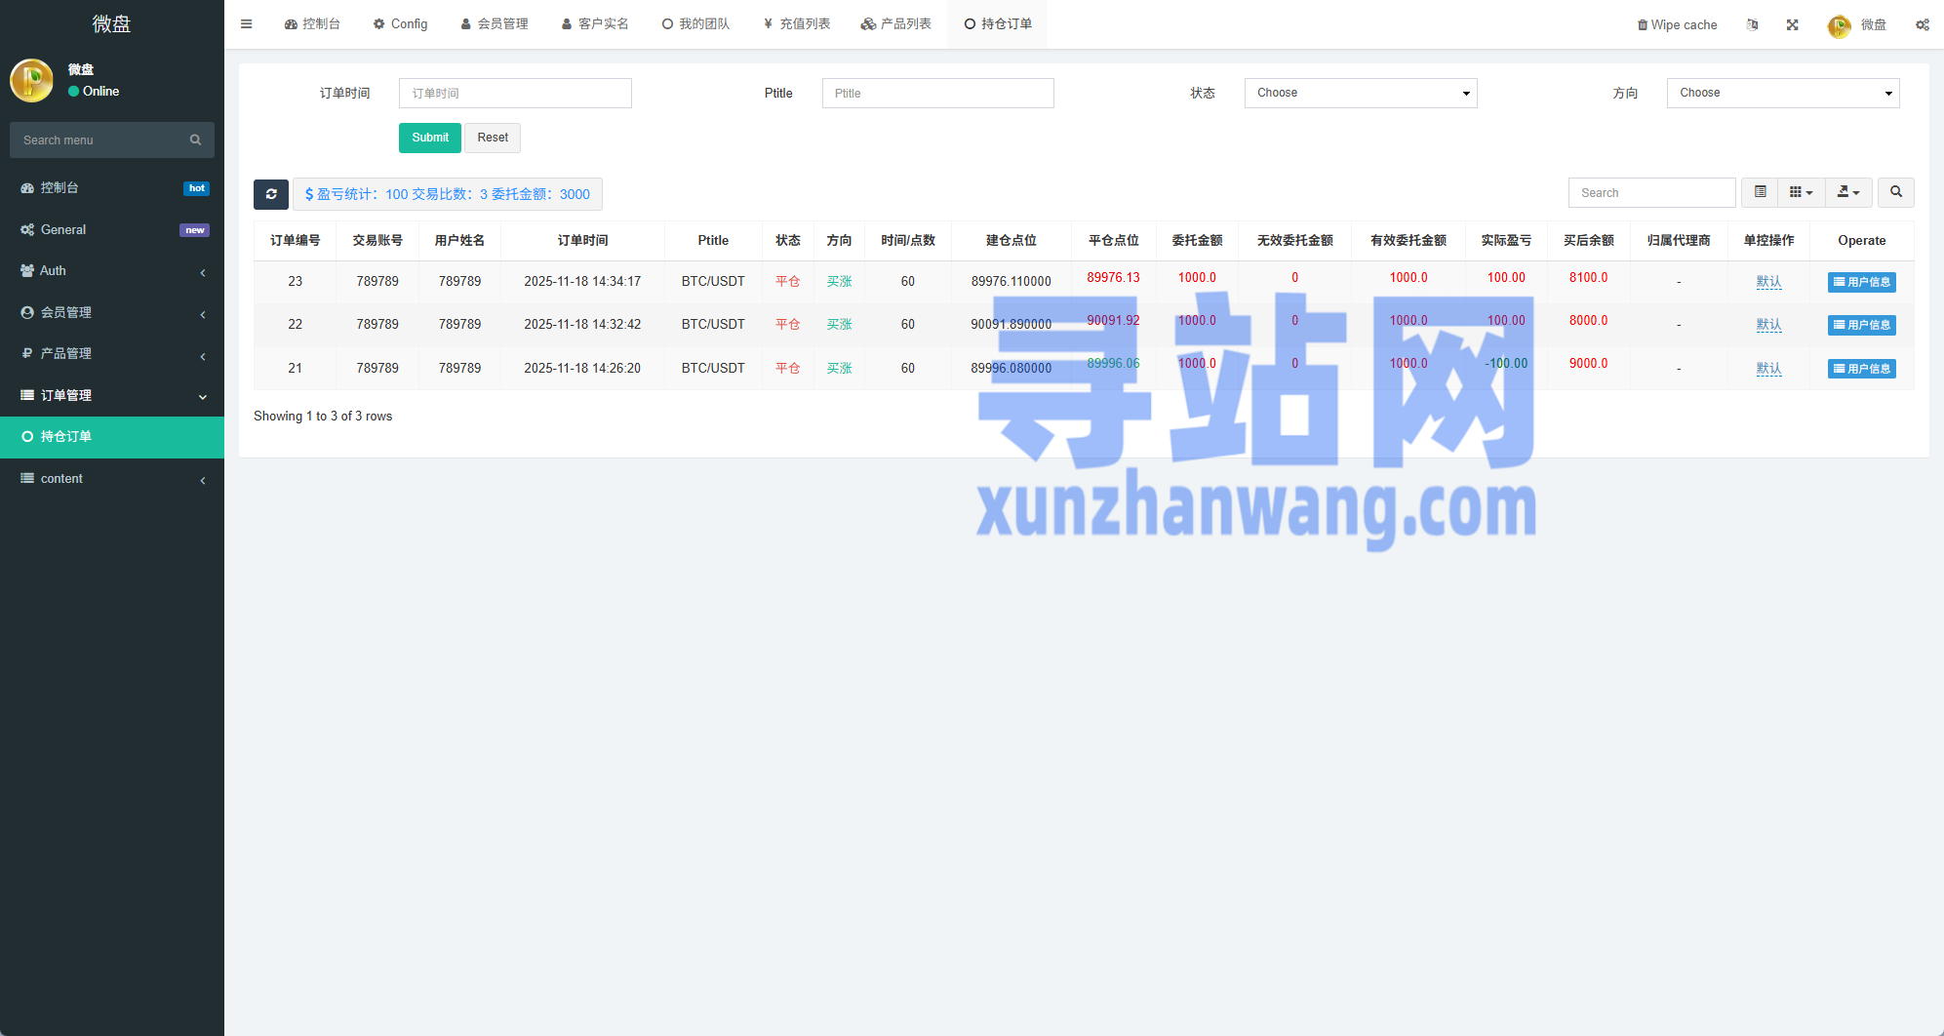The height and width of the screenshot is (1036, 1944).
Task: Open the export data dropdown
Action: (1847, 192)
